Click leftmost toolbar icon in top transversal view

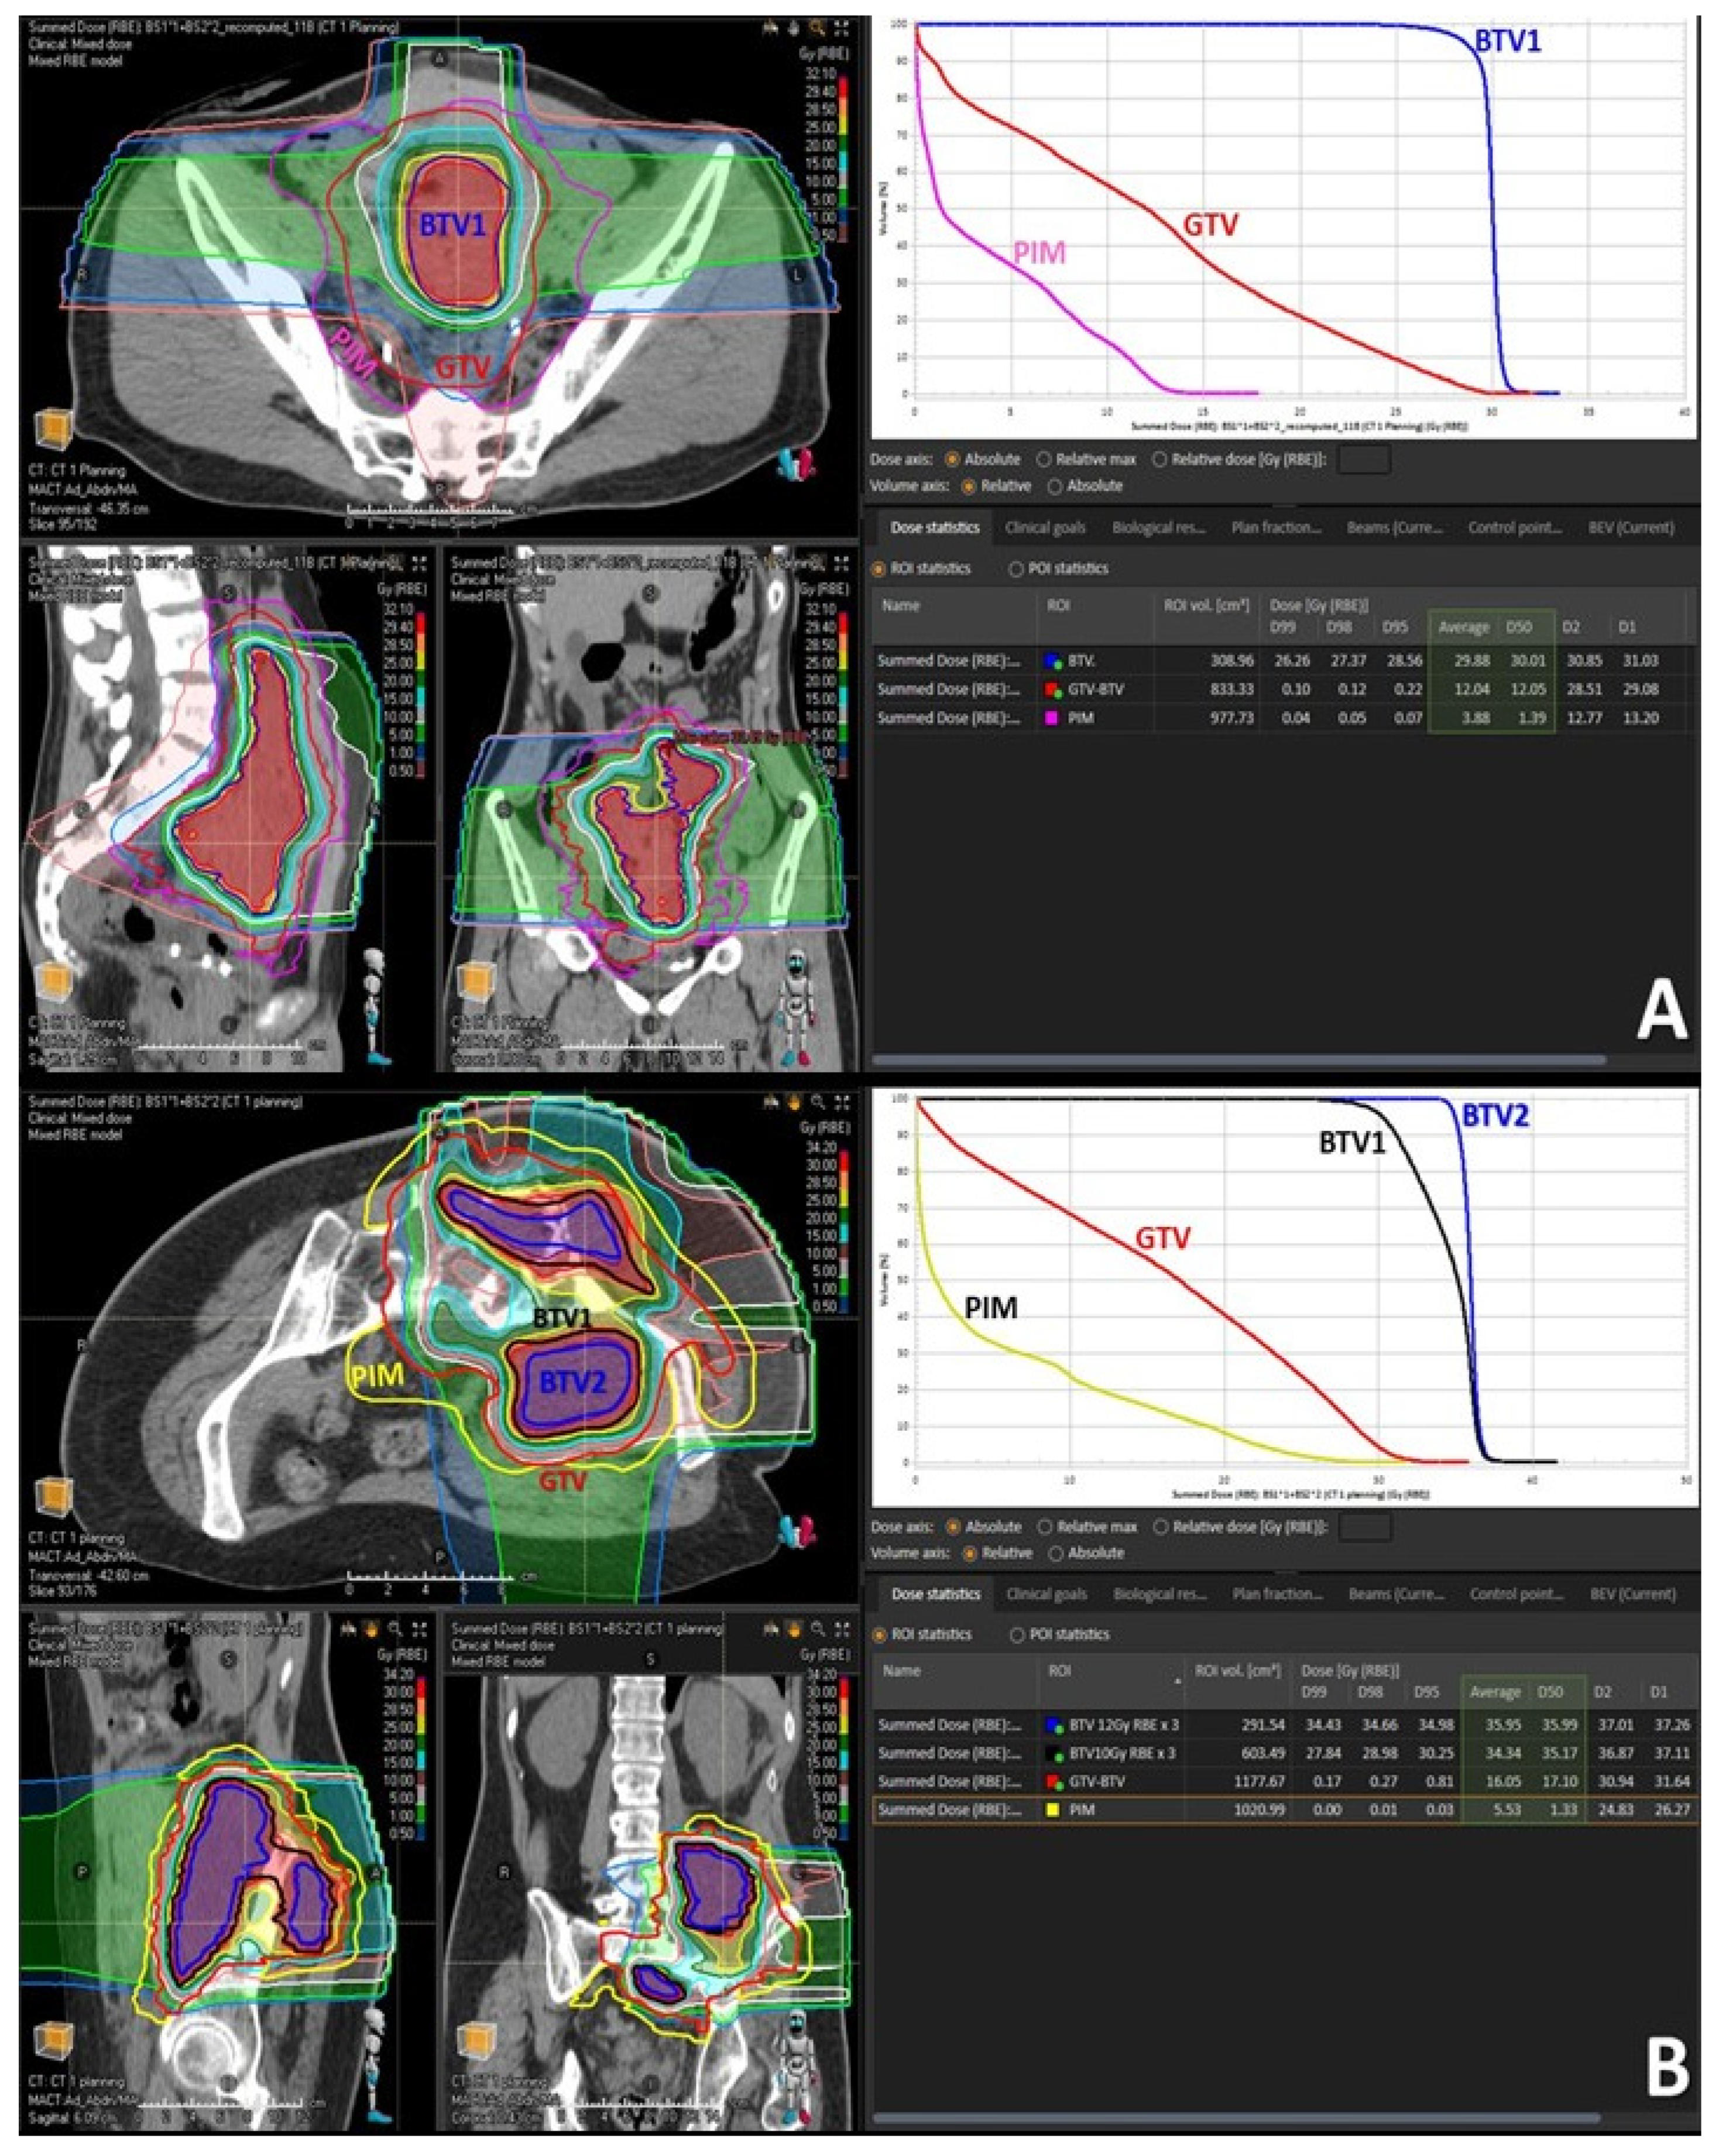[770, 29]
